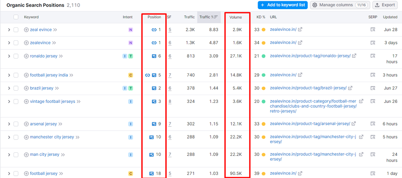Export the keyword positions table
Image resolution: width=402 pixels, height=178 pixels.
[x=385, y=5]
